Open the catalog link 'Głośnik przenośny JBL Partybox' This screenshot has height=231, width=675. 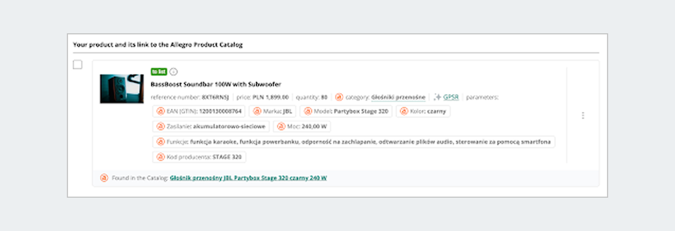click(x=248, y=178)
